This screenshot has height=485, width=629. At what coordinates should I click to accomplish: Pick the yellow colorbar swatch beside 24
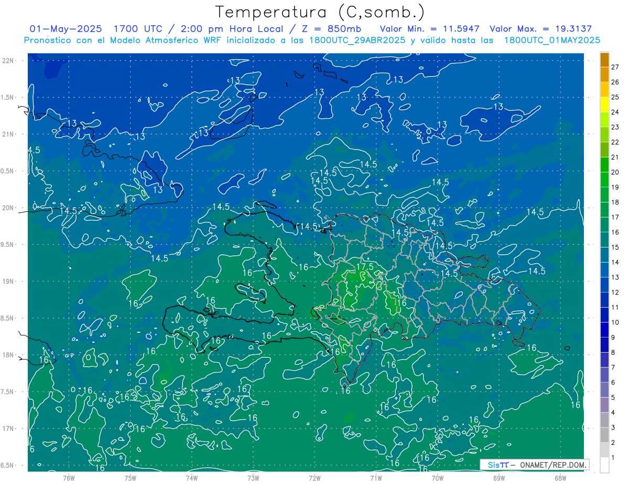point(605,105)
